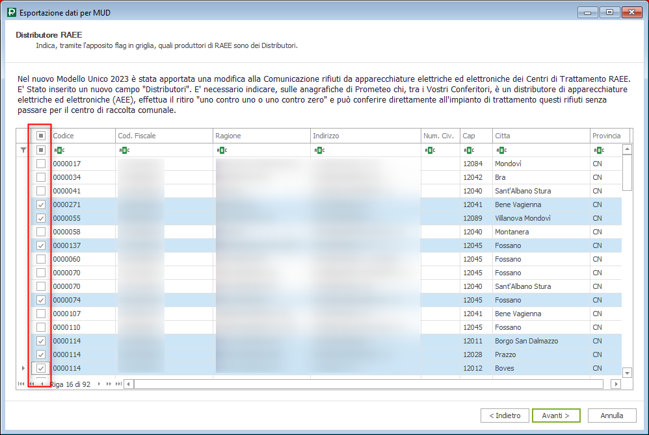Cancel the export with Annulla
The height and width of the screenshot is (435, 649).
click(612, 416)
